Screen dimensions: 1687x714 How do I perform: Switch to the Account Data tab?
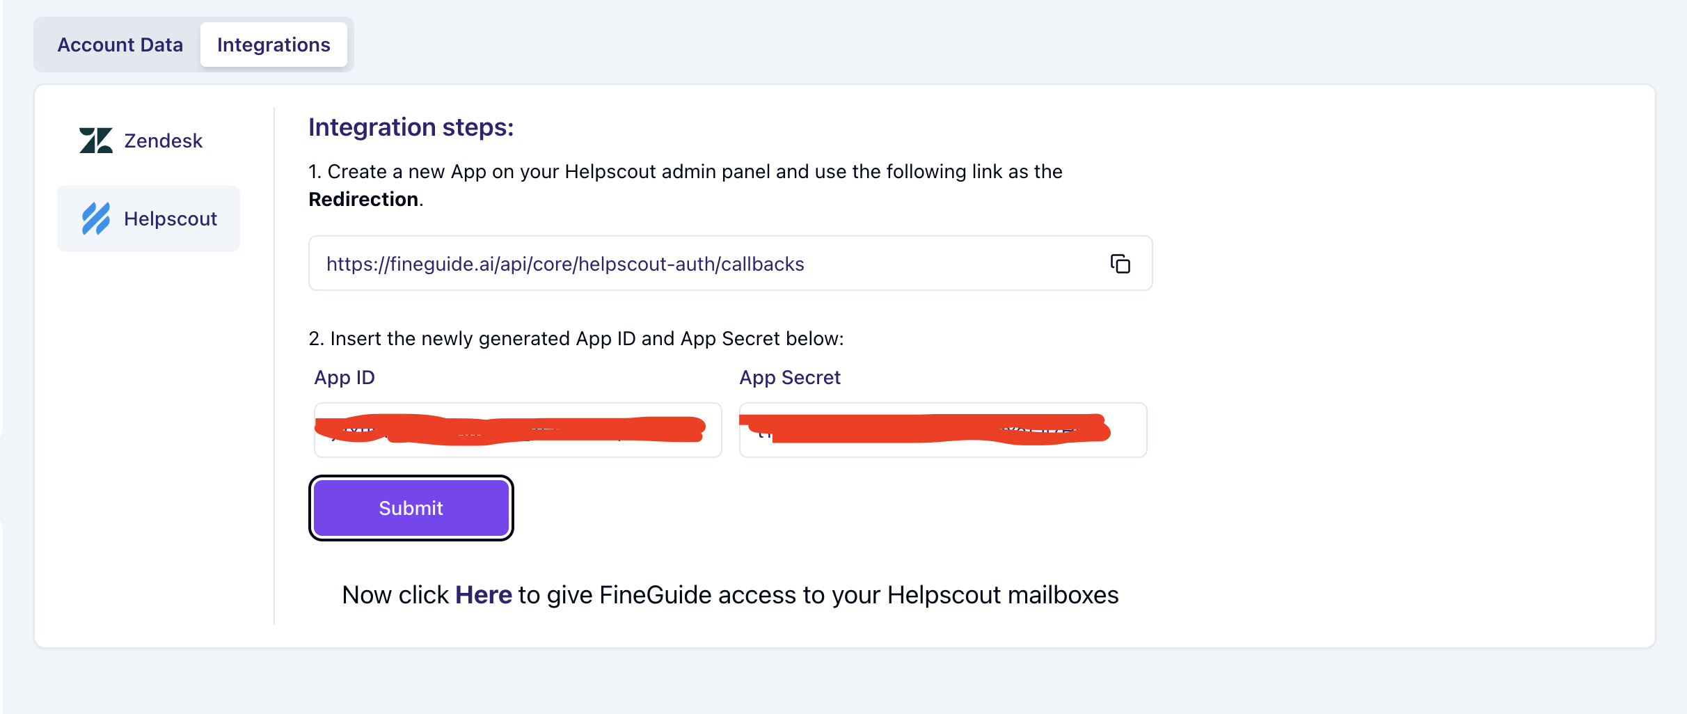pos(120,45)
